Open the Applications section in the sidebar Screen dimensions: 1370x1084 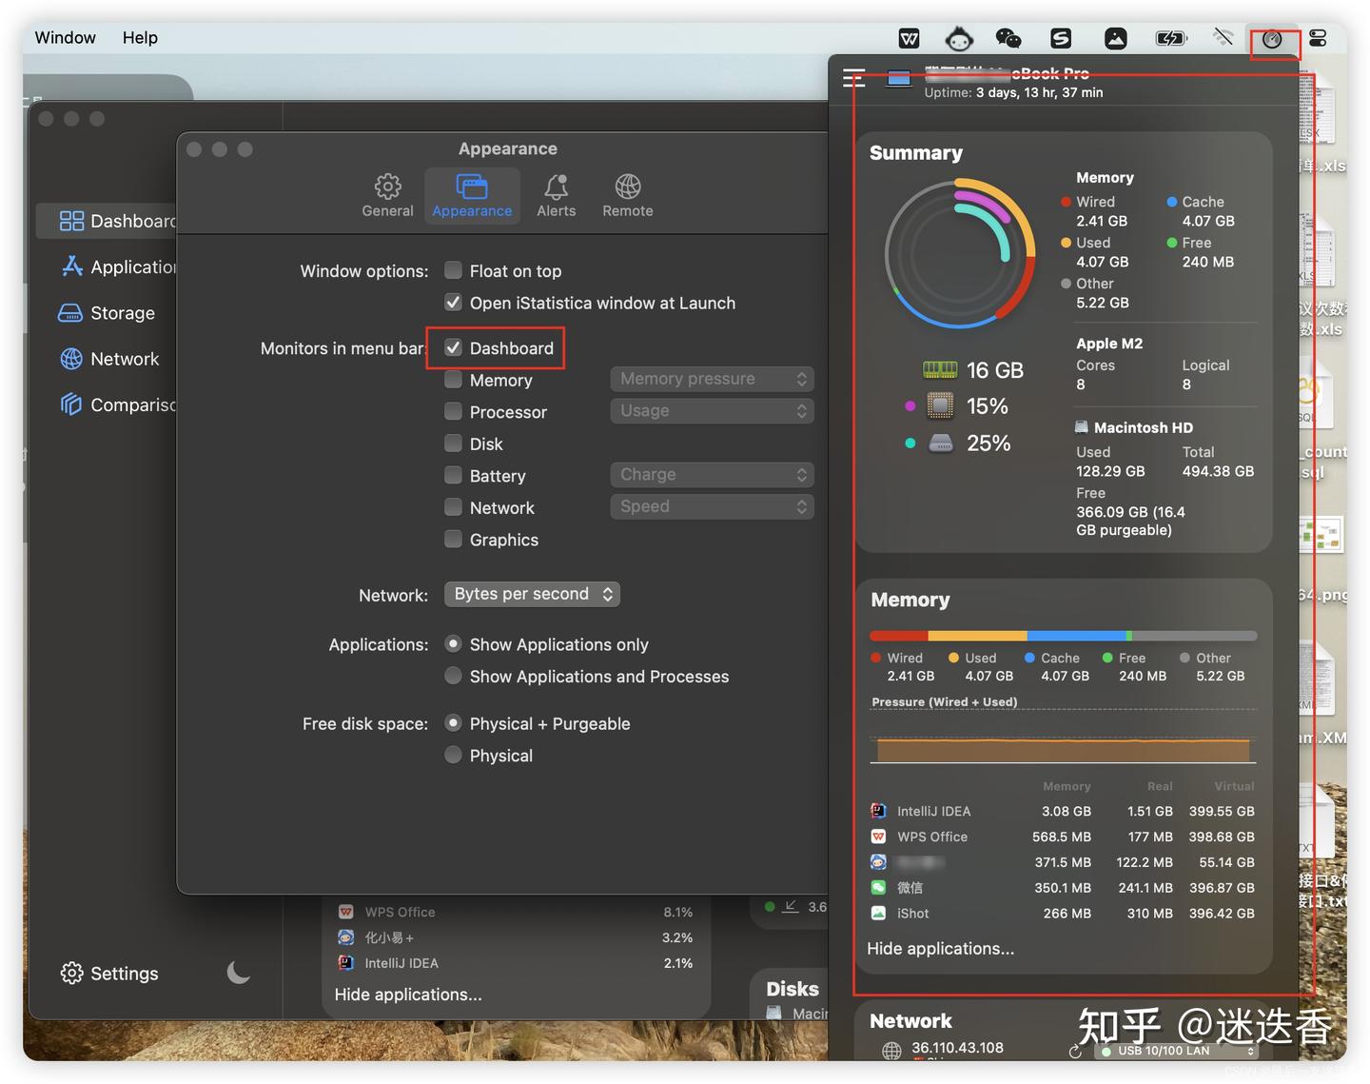click(71, 266)
